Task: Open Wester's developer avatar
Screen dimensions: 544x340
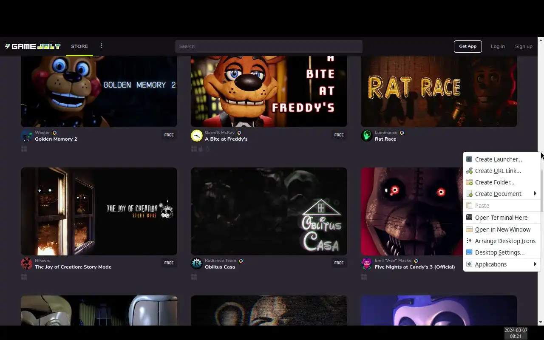Action: (x=26, y=136)
